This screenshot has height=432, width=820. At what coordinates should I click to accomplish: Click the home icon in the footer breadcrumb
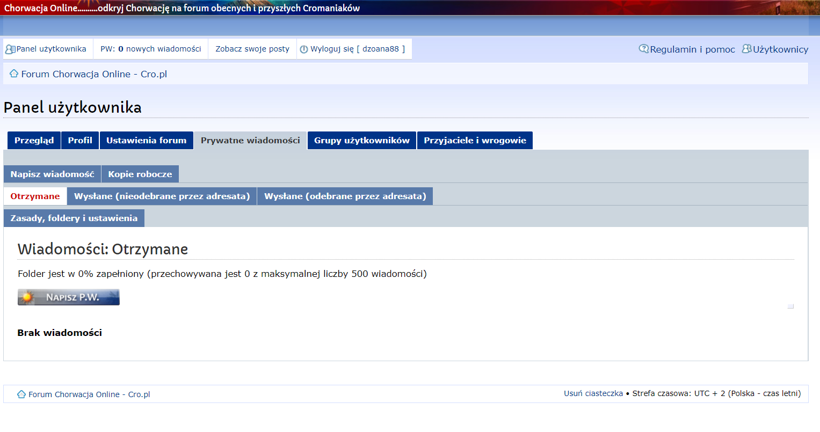(20, 393)
